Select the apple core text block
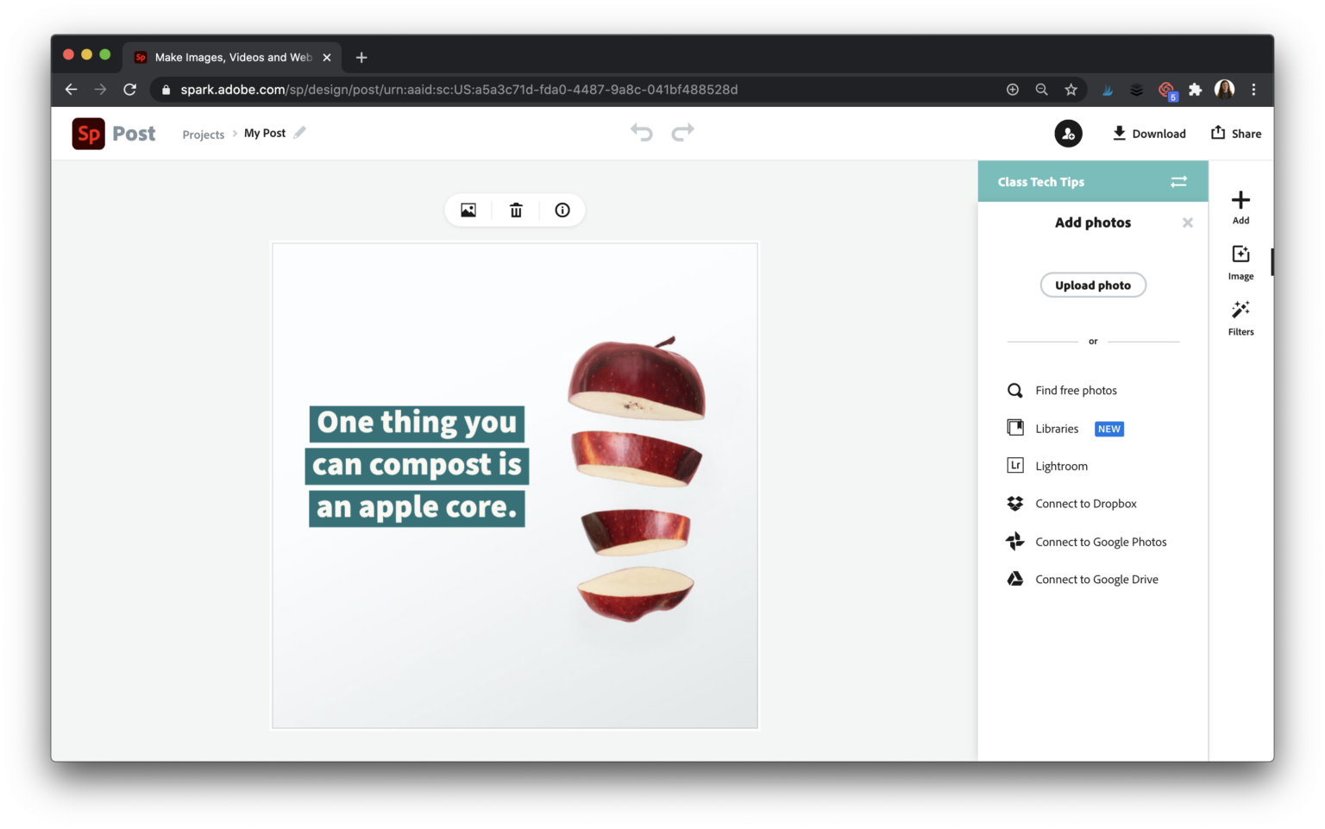Image resolution: width=1325 pixels, height=829 pixels. point(417,466)
